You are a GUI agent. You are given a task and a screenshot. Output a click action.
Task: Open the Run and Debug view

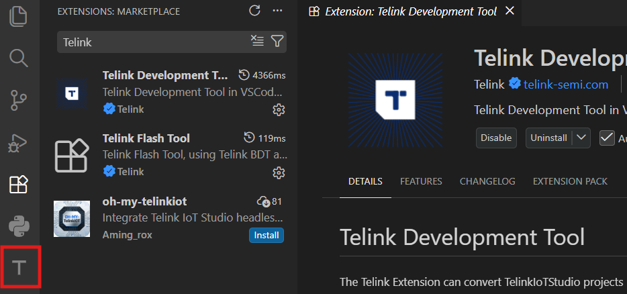click(x=18, y=142)
